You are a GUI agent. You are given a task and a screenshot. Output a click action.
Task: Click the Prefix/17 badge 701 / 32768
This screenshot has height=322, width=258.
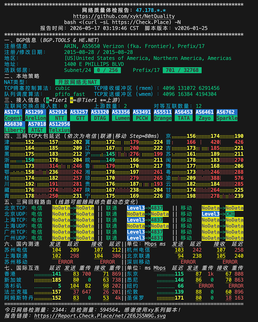pyautogui.click(x=182, y=70)
